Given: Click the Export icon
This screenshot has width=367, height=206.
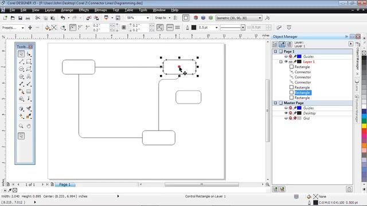Looking at the screenshot, I should [96, 18].
